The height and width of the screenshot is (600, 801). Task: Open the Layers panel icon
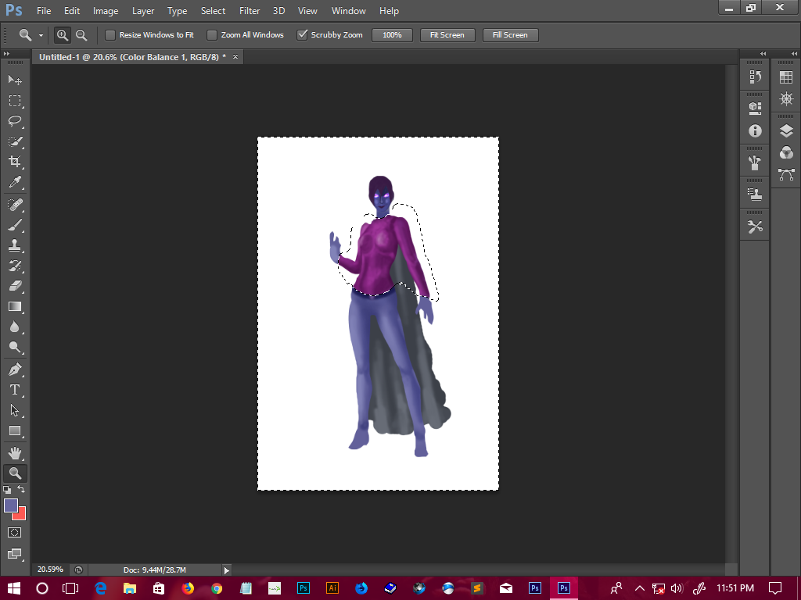pyautogui.click(x=786, y=131)
